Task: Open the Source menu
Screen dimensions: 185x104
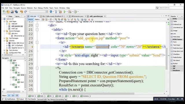Action: [23, 8]
